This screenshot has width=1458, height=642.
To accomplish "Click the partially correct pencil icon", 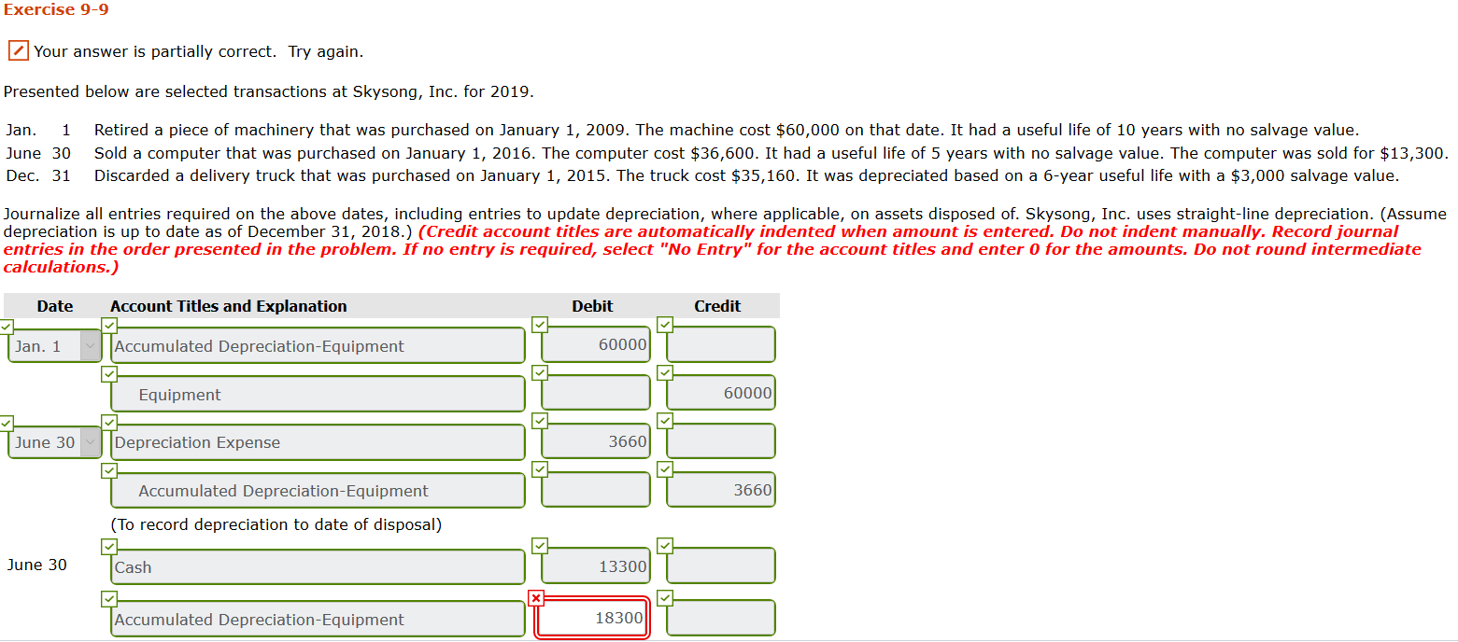I will (18, 50).
